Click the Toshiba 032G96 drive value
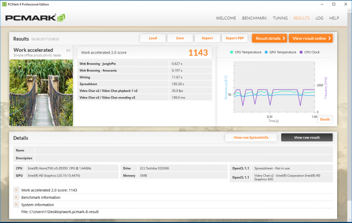The width and height of the screenshot is (352, 223). click(154, 168)
